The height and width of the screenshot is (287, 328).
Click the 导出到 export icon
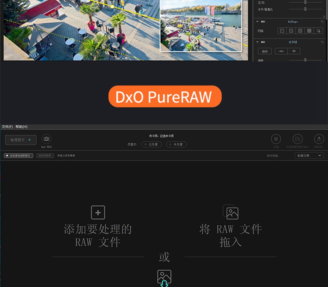[319, 139]
